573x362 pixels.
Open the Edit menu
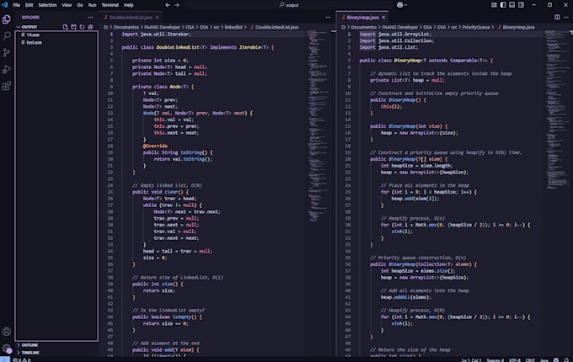[x=29, y=5]
